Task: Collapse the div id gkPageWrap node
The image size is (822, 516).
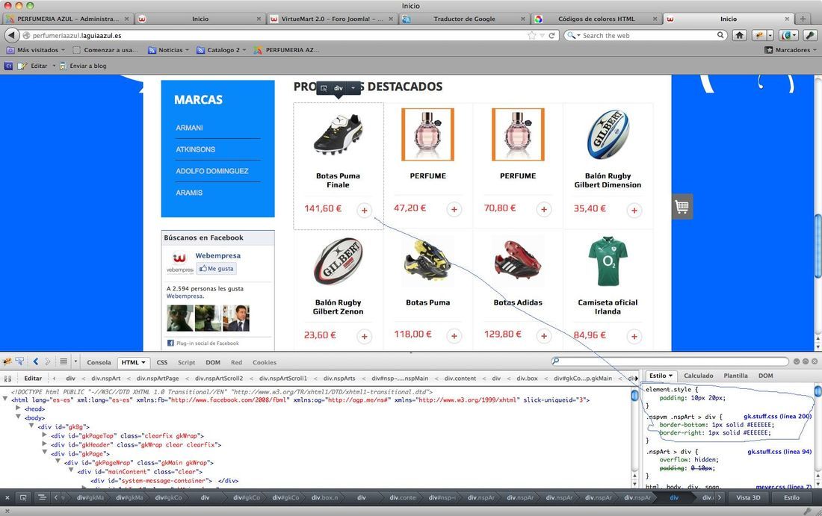Action: click(58, 461)
